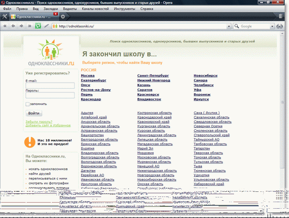Expand the address bar history dropdown
289x218 pixels.
[229, 26]
